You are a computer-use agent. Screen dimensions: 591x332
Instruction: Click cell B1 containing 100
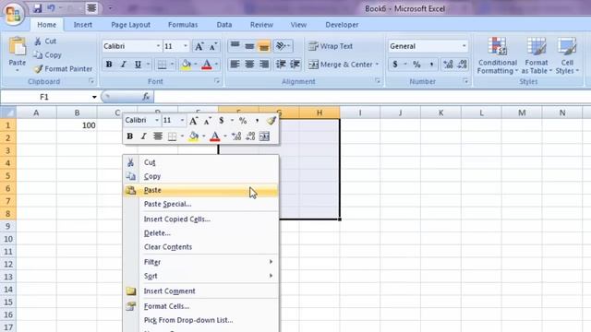77,125
